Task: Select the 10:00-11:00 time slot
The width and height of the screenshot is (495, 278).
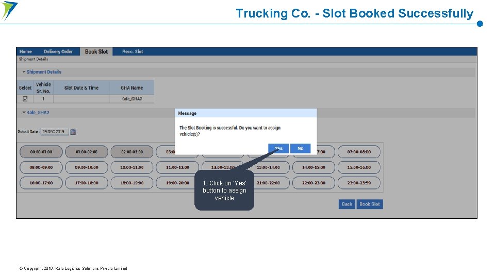Action: click(x=132, y=167)
